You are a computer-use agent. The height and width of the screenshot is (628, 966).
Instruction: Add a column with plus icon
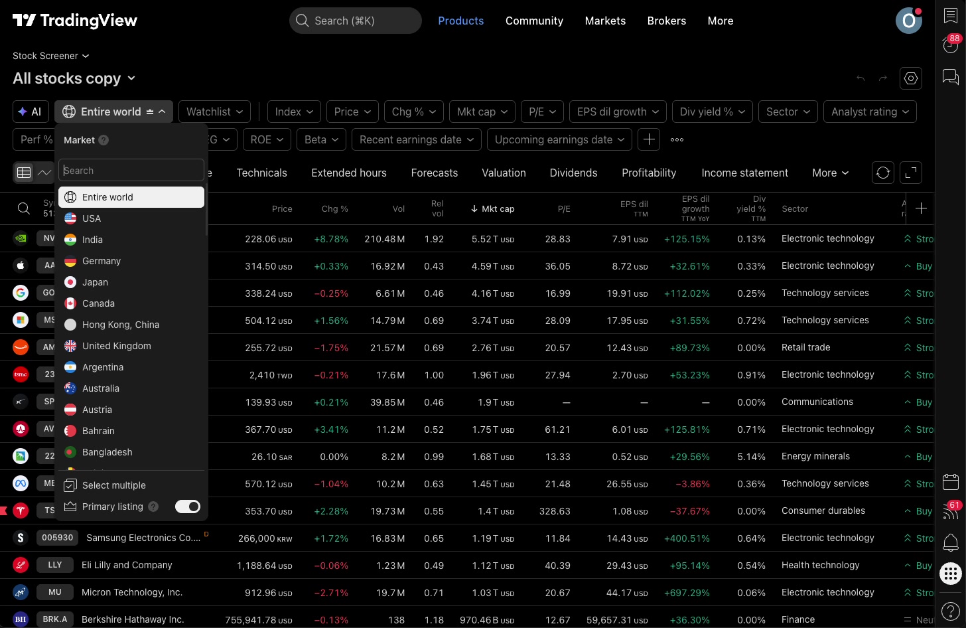[921, 208]
